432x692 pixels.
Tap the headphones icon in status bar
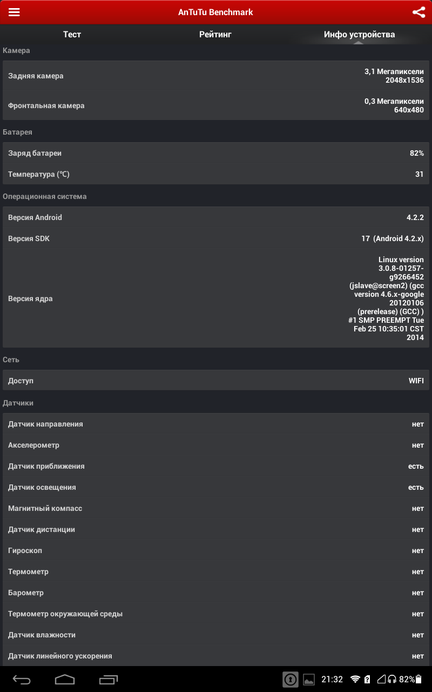click(x=392, y=679)
